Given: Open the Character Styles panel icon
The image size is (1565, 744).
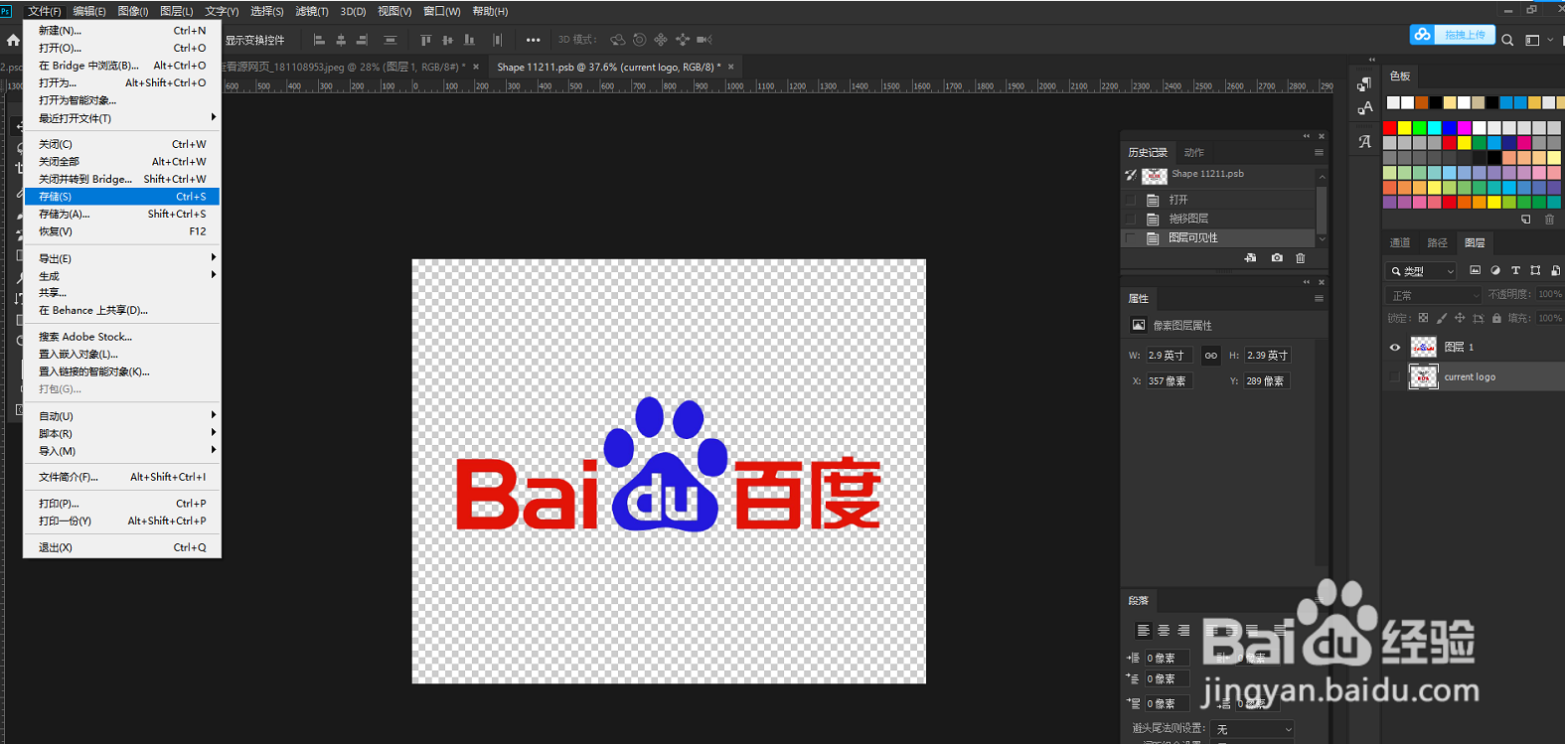Looking at the screenshot, I should (x=1365, y=108).
